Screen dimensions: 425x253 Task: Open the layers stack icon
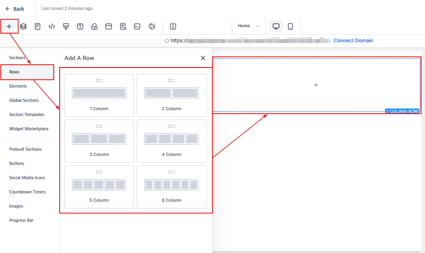[x=23, y=26]
